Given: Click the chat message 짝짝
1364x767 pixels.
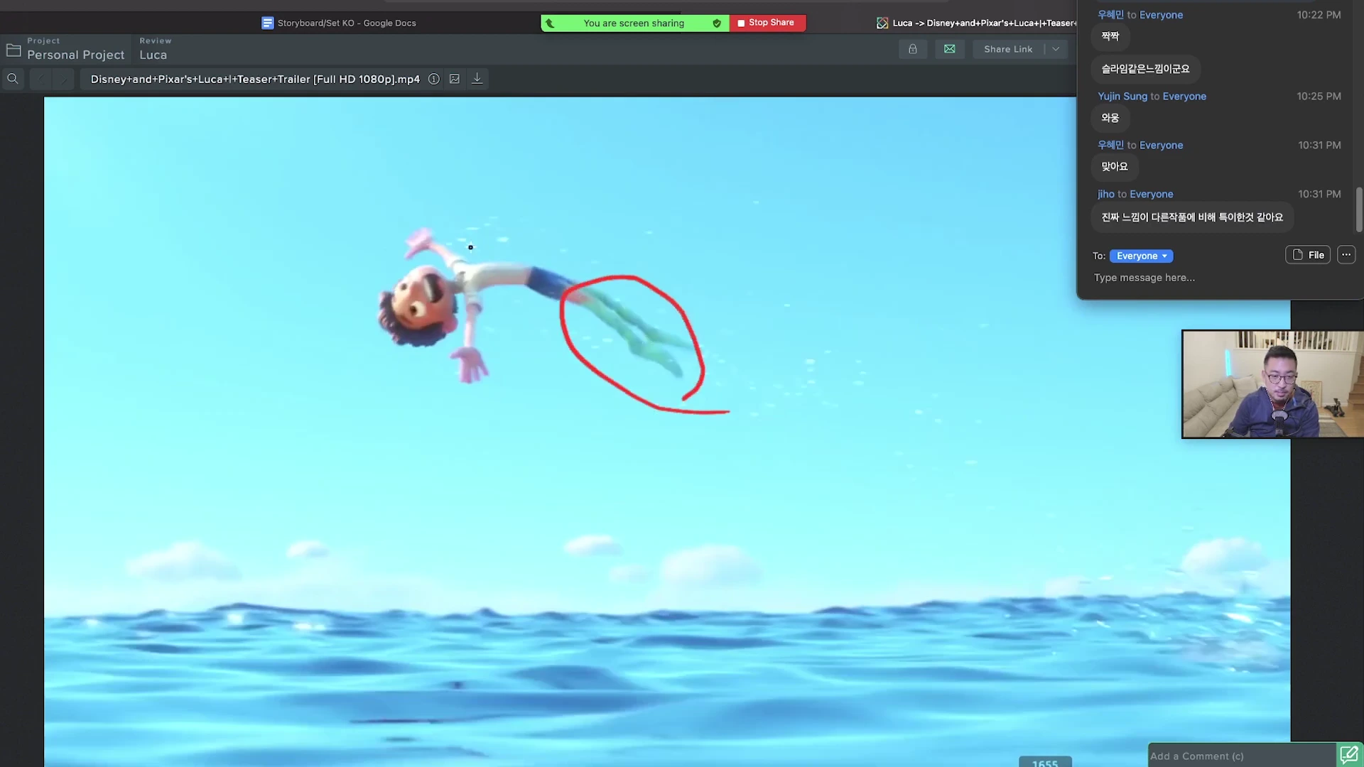Looking at the screenshot, I should (x=1110, y=36).
